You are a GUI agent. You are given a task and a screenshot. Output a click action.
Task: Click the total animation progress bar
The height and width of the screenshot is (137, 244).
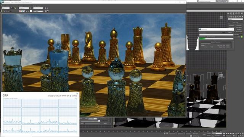216,35
